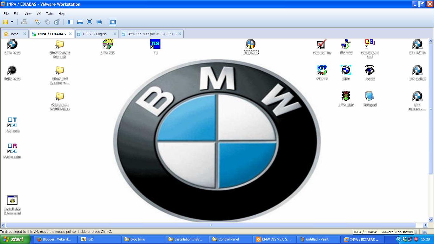
Task: Close the Home tab
Action: [x=25, y=34]
